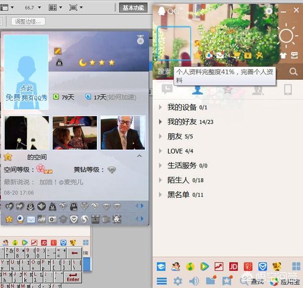Click 点此 免费拥有QQ秀 avatar
Image resolution: width=303 pixels, height=288 pixels.
[x=26, y=72]
